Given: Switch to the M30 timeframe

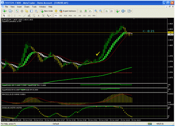Looking at the screenshot, I should [70, 16].
